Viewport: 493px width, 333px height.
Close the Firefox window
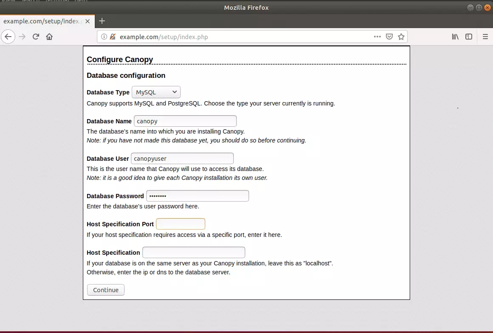tap(487, 8)
